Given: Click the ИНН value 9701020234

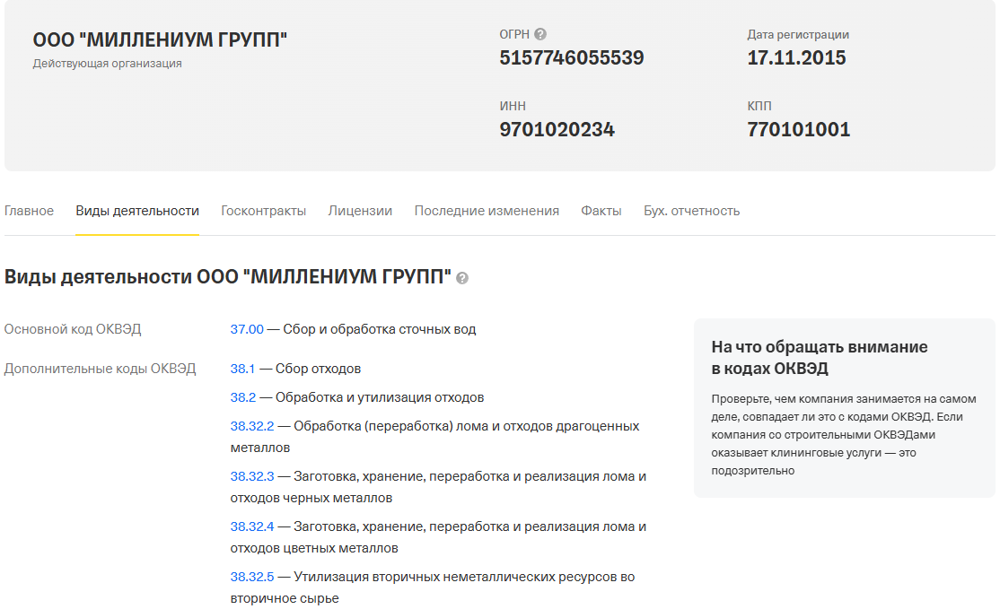Looking at the screenshot, I should [x=557, y=130].
